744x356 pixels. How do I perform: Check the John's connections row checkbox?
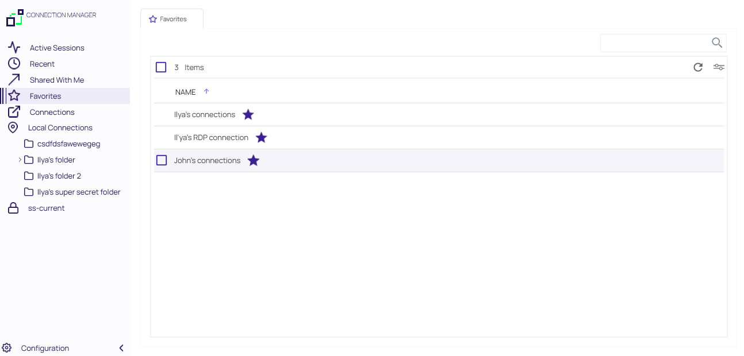(x=162, y=160)
